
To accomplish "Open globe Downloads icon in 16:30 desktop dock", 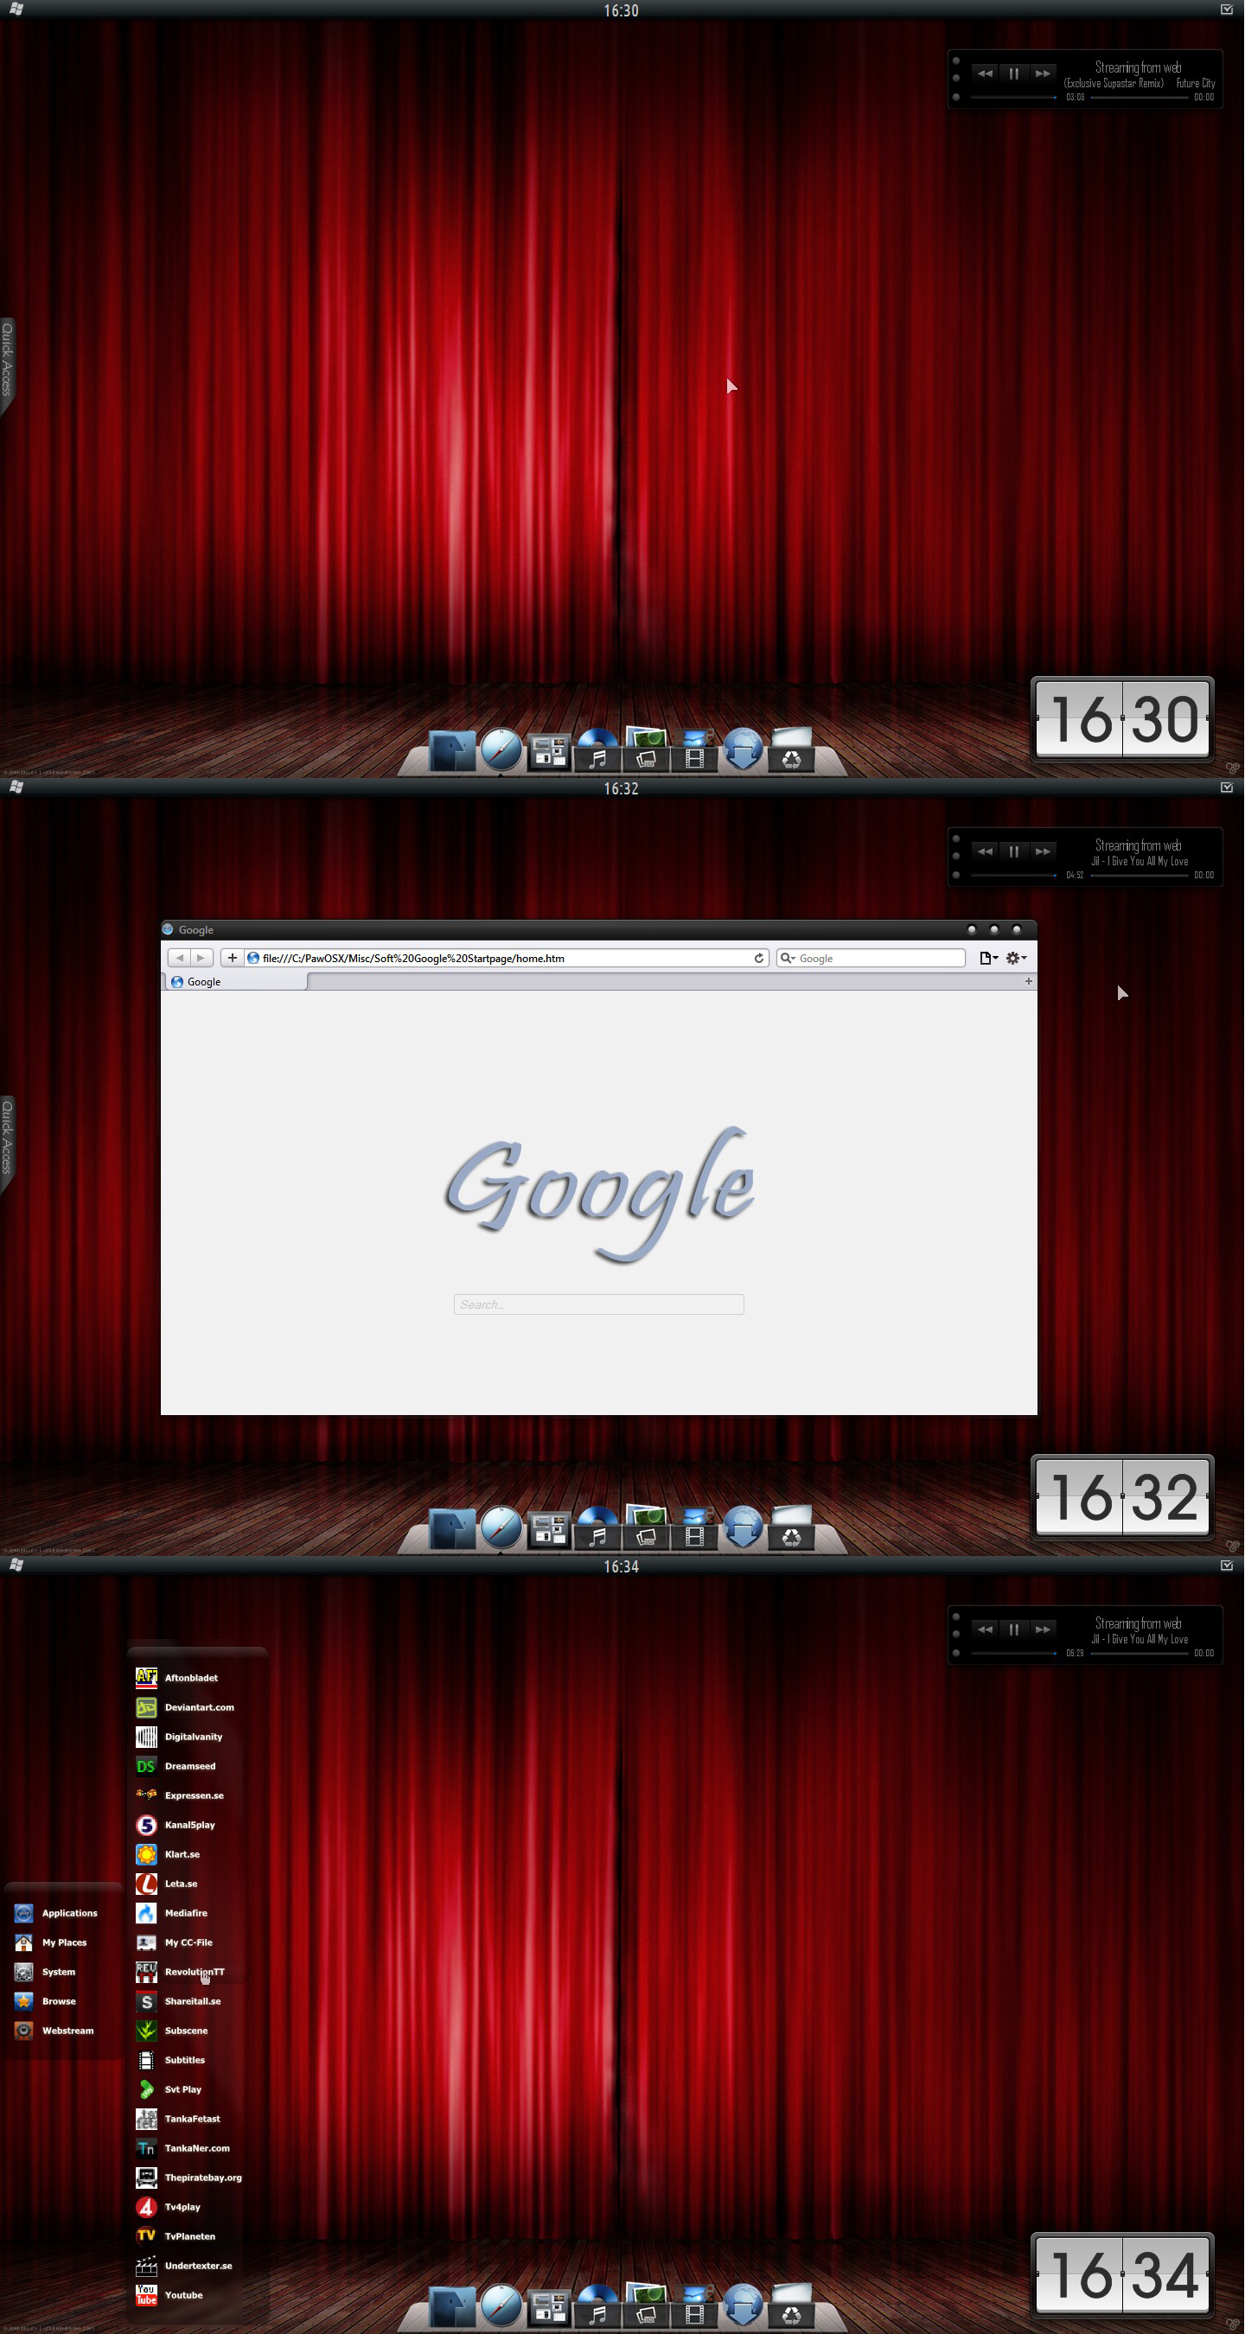I will pyautogui.click(x=743, y=749).
